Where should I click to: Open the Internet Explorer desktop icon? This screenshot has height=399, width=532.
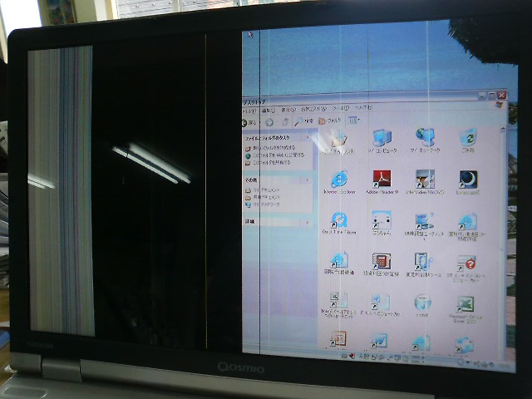[x=338, y=180]
